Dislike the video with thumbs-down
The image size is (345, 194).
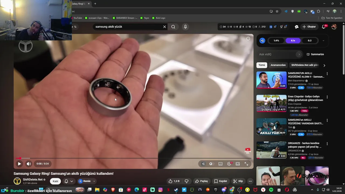187,181
